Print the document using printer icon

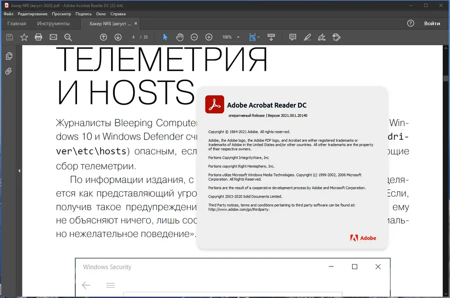tap(38, 37)
